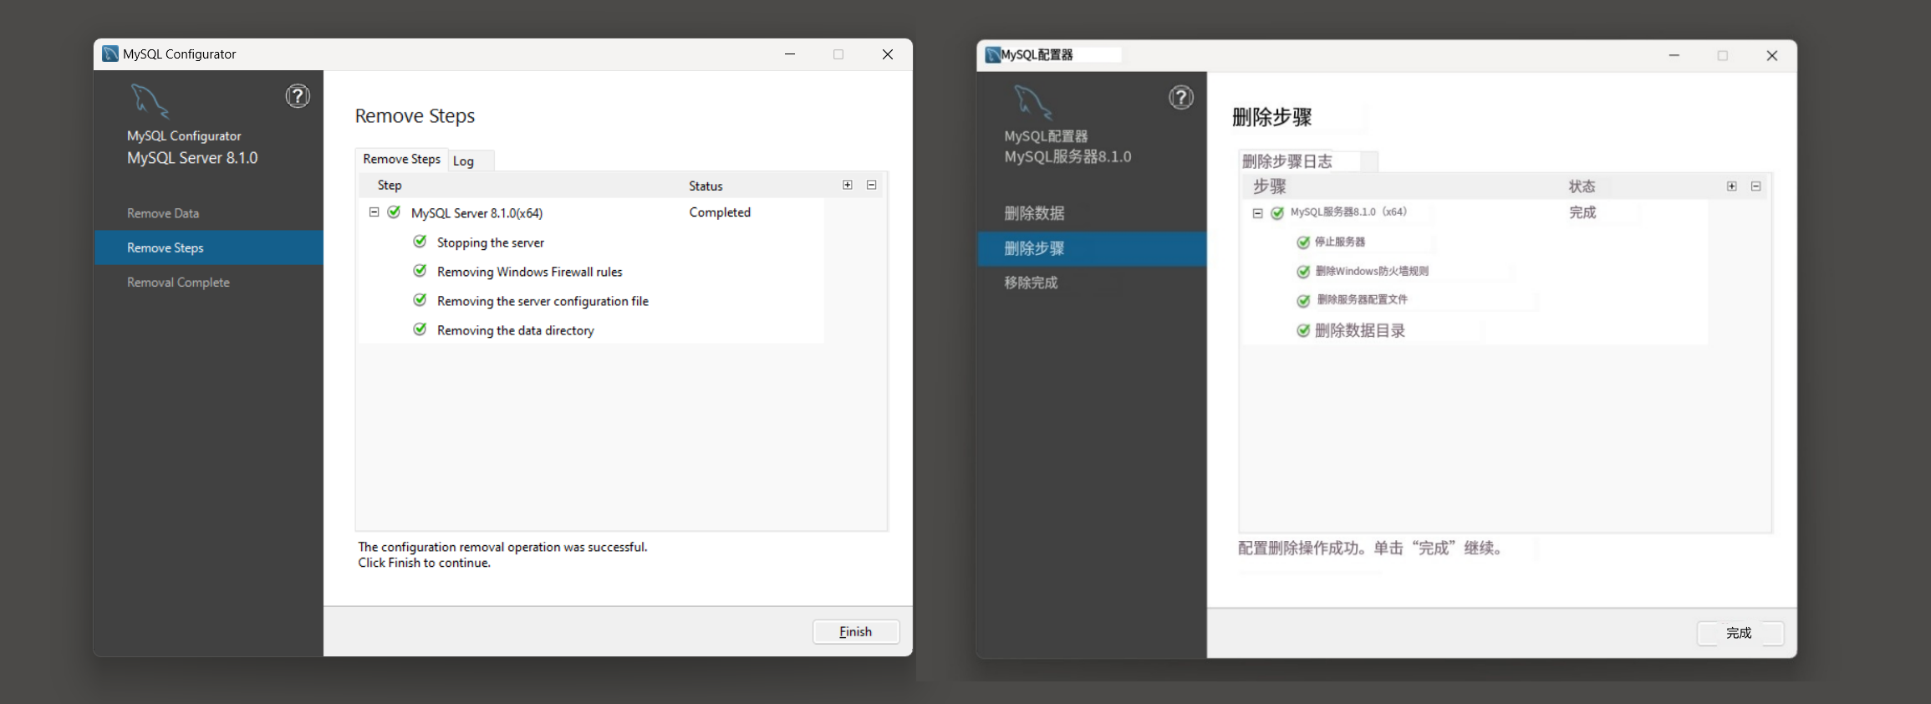Viewport: 1931px width, 704px height.
Task: Collapse the MySQL服务器8.1.0 tree node
Action: coord(1257,213)
